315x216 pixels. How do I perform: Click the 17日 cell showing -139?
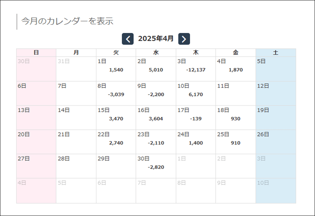coord(196,118)
